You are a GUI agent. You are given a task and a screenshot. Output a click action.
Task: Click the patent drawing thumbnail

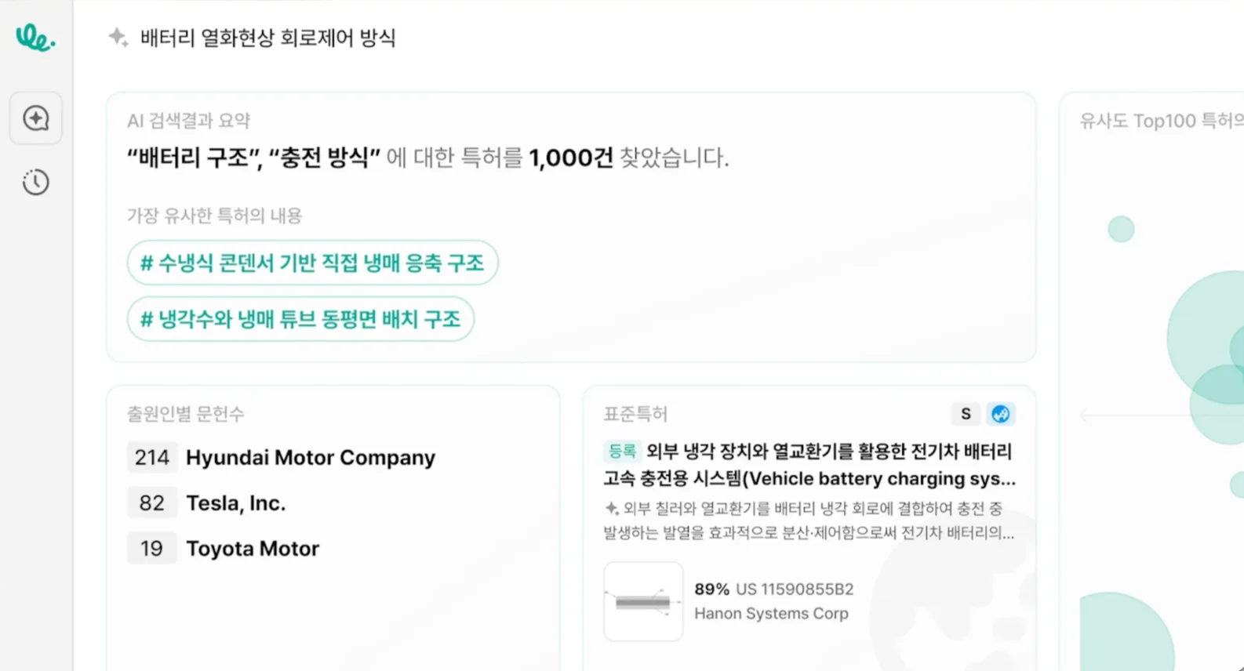pyautogui.click(x=643, y=601)
